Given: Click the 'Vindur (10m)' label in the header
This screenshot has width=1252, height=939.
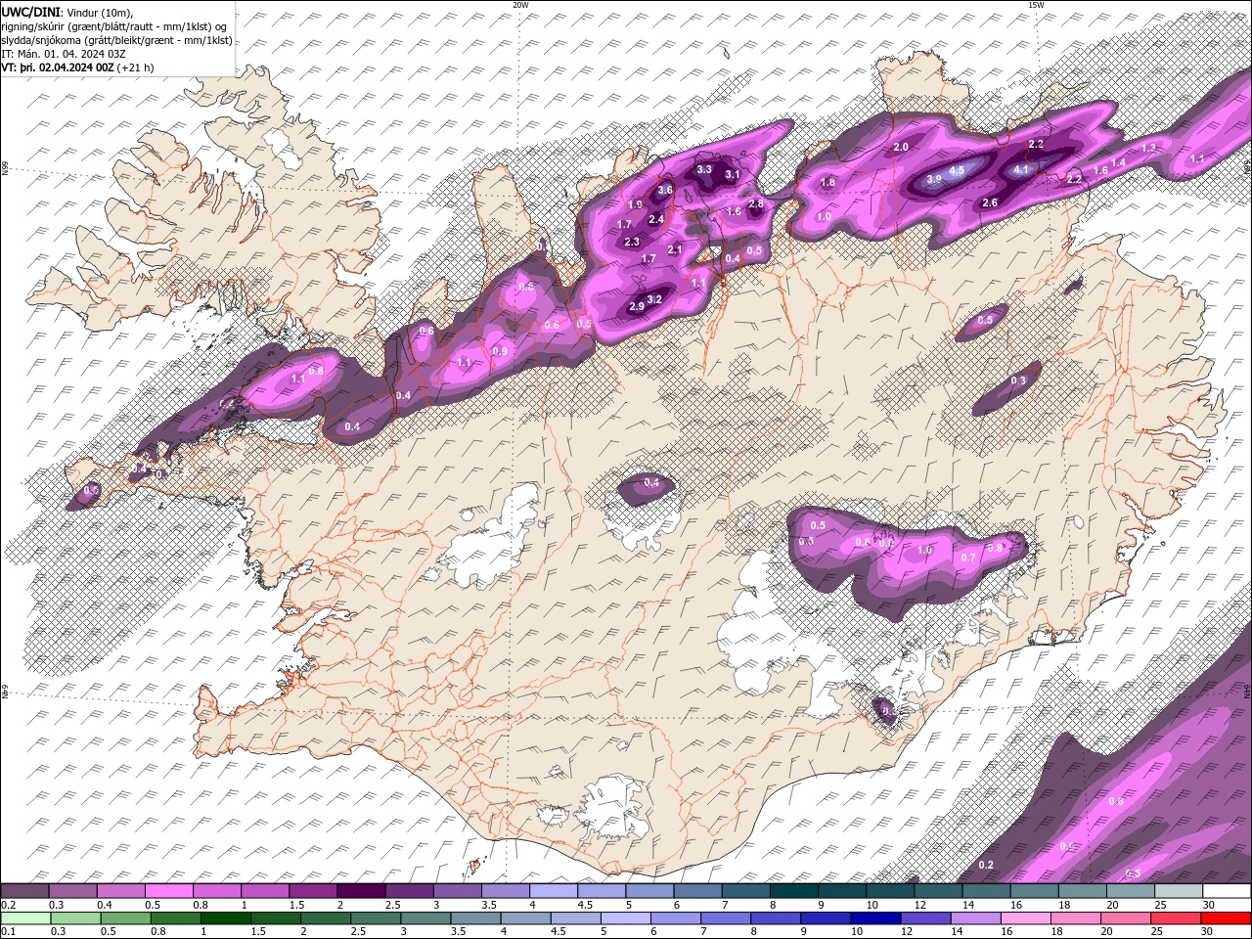Looking at the screenshot, I should tap(98, 12).
